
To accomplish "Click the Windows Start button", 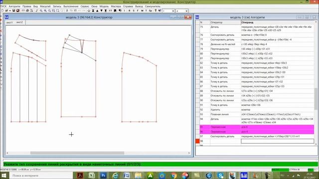I will coord(3,176).
